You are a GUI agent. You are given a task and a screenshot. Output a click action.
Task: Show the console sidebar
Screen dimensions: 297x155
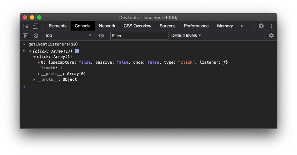25,36
